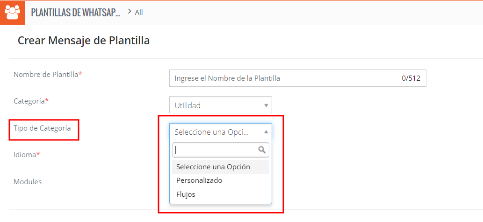Screen dimensions: 483x222
Task: Click the search box inside the open dropdown
Action: coord(215,150)
